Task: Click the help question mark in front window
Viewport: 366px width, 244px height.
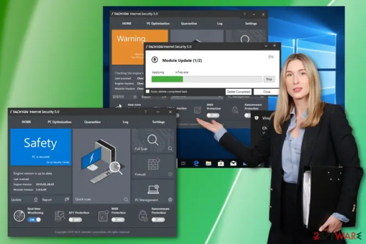Action: [145, 112]
